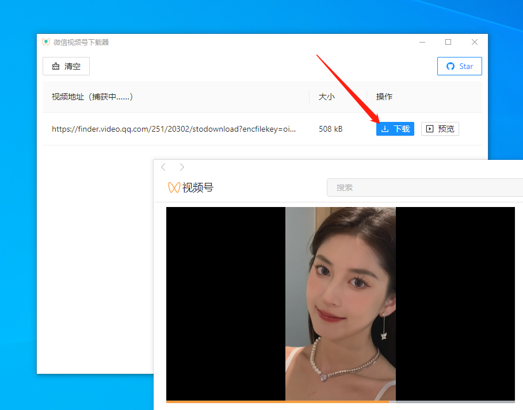Clear the capture list with 清空
This screenshot has width=523, height=410.
click(x=66, y=66)
